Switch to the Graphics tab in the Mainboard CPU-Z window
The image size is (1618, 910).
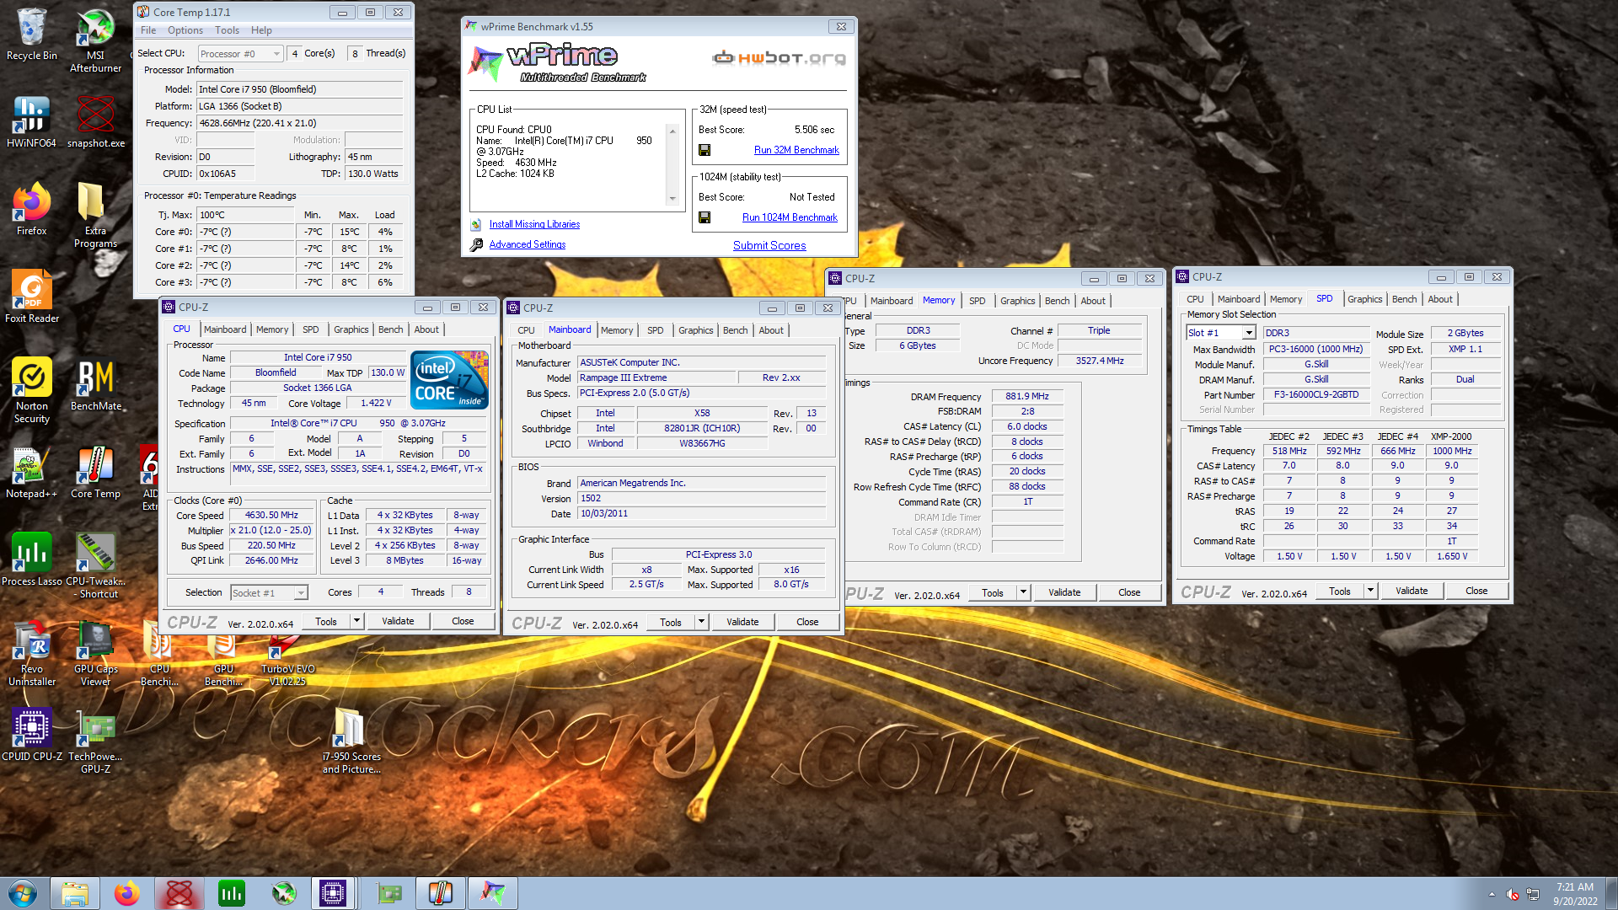[695, 330]
